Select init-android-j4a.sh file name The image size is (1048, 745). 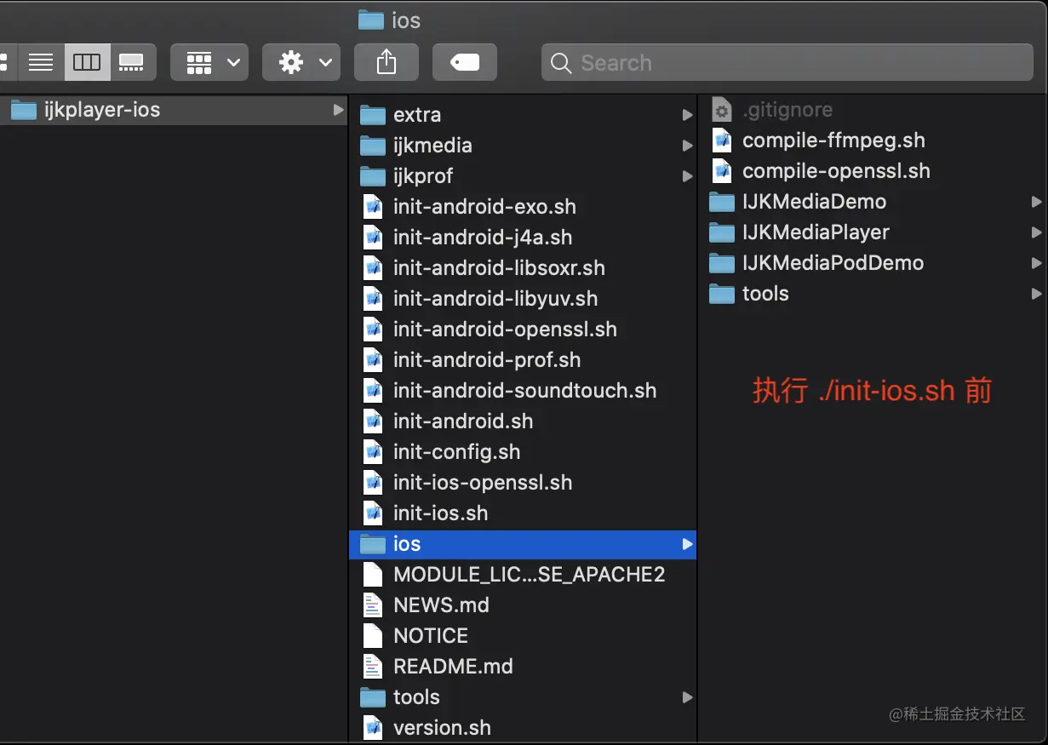point(483,238)
